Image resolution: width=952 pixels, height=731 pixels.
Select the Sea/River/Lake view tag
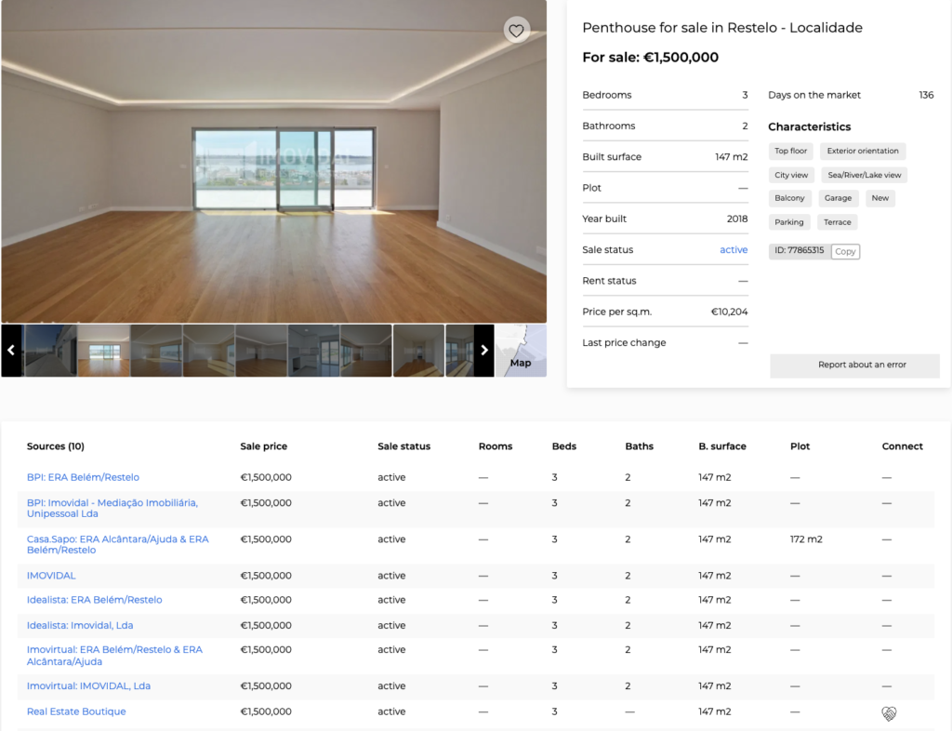[864, 176]
